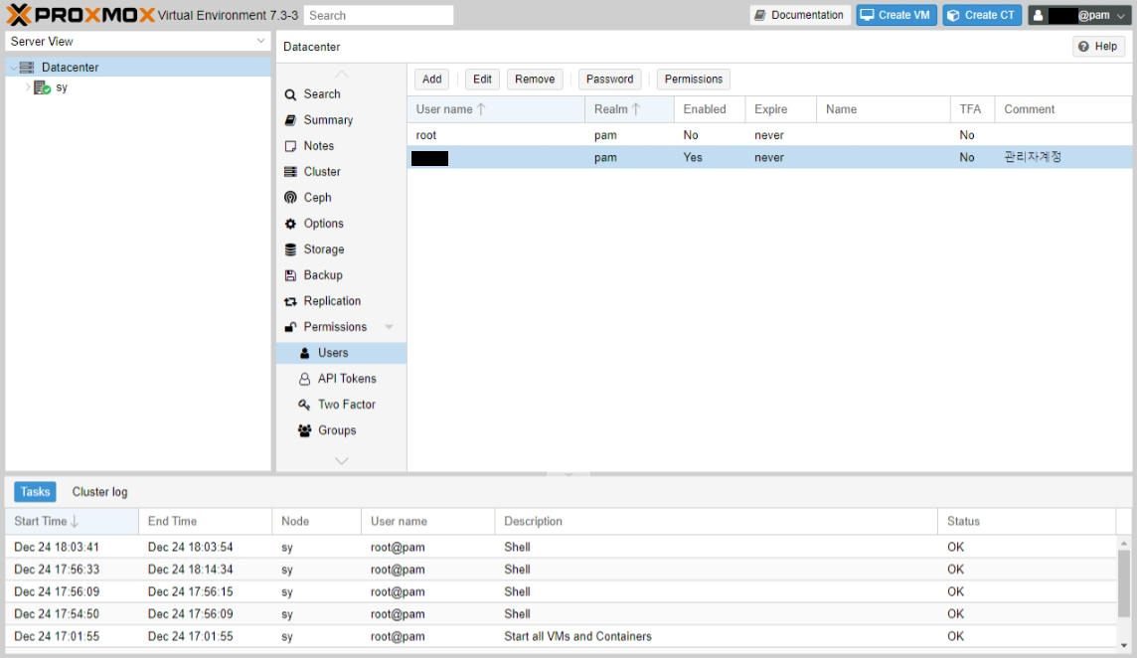
Task: Click the Permissions toolbar button
Action: pyautogui.click(x=693, y=80)
